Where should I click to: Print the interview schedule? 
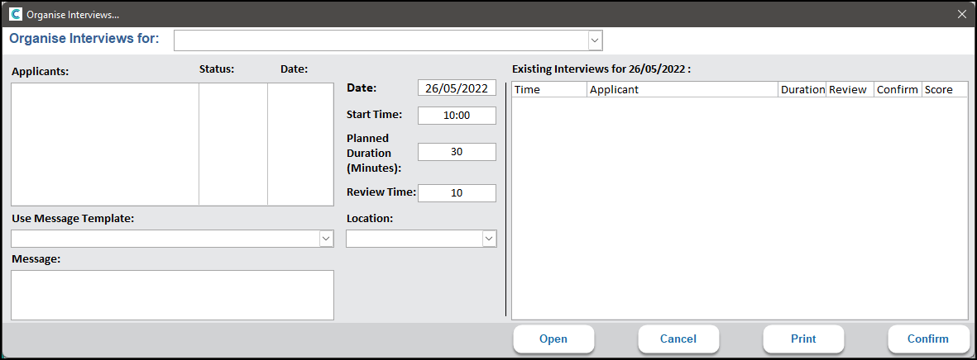(x=802, y=339)
